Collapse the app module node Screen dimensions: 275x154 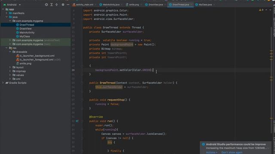click(3, 9)
